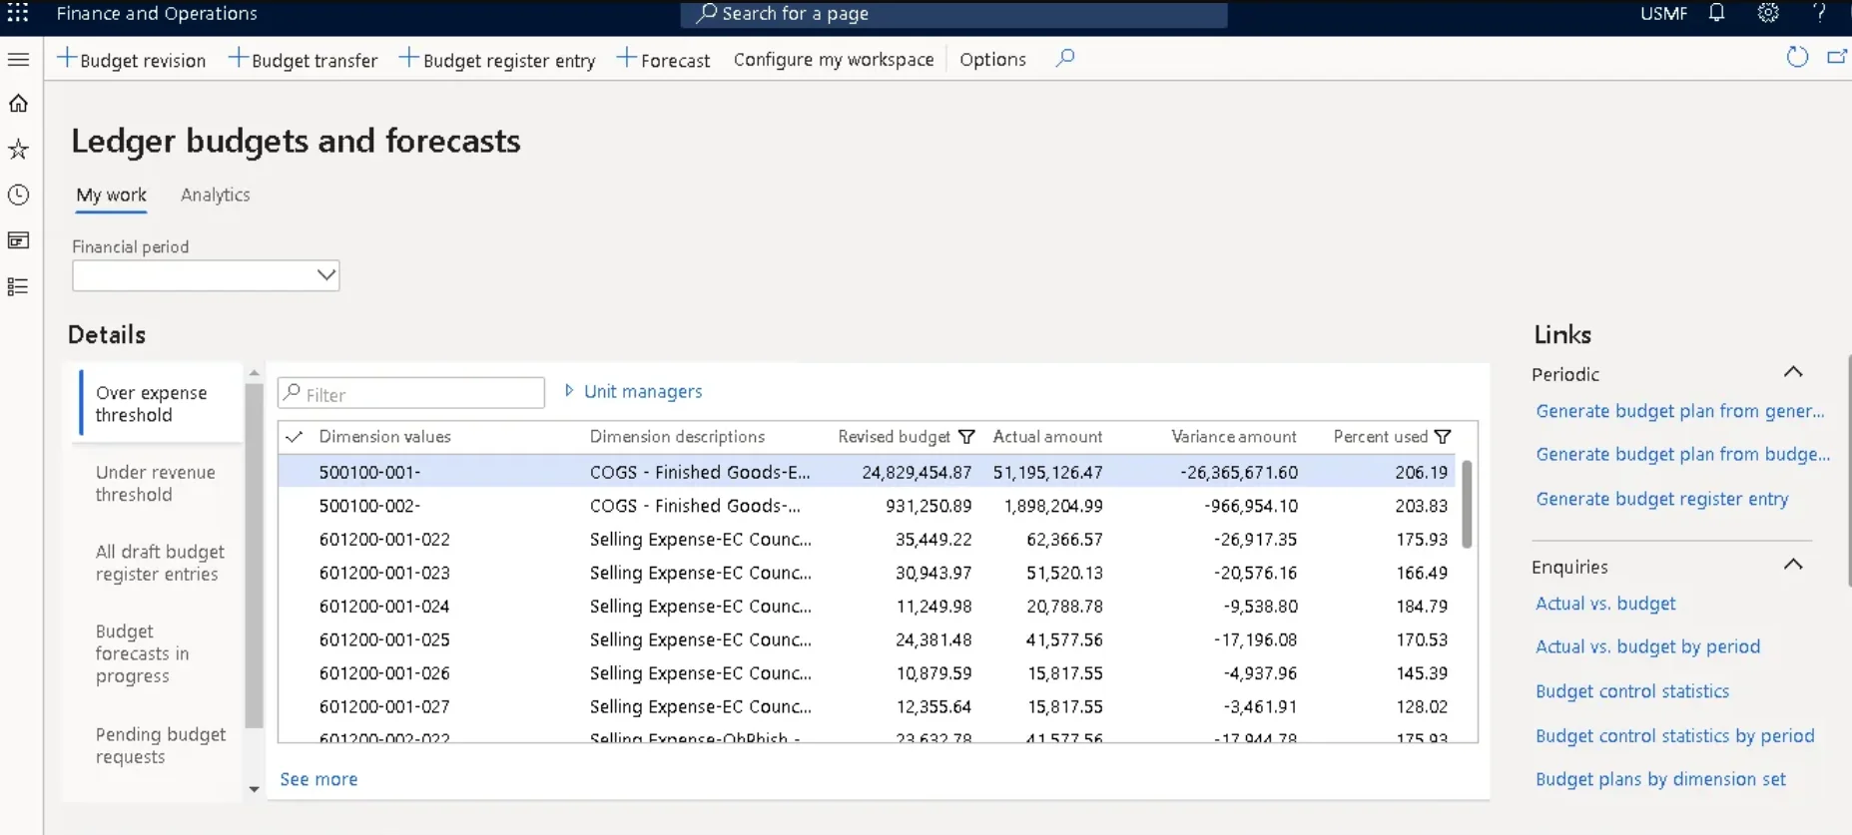Collapse the Enquiries links section
The height and width of the screenshot is (835, 1852).
click(1793, 565)
